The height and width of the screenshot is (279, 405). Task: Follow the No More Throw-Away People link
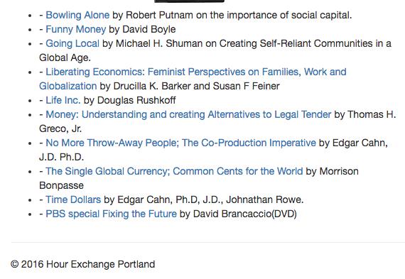(180, 143)
